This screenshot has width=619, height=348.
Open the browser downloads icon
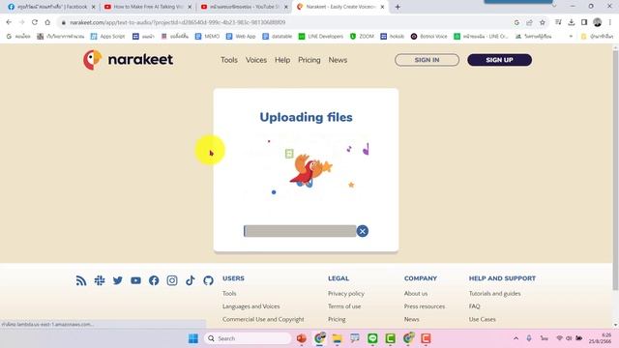tap(572, 22)
